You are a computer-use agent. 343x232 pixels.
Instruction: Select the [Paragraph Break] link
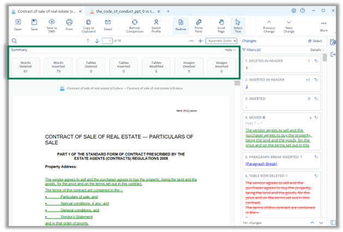tap(261, 164)
